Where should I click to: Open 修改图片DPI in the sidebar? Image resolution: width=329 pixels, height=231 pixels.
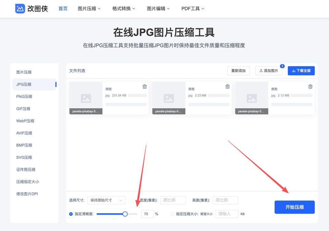34,194
